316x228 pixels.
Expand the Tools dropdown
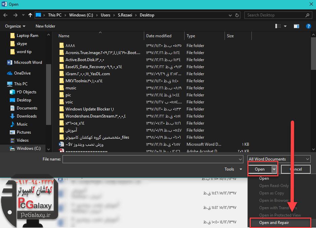pos(233,169)
